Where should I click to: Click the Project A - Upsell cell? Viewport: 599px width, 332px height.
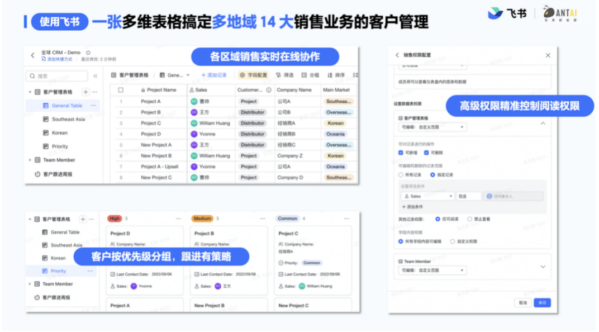160,167
